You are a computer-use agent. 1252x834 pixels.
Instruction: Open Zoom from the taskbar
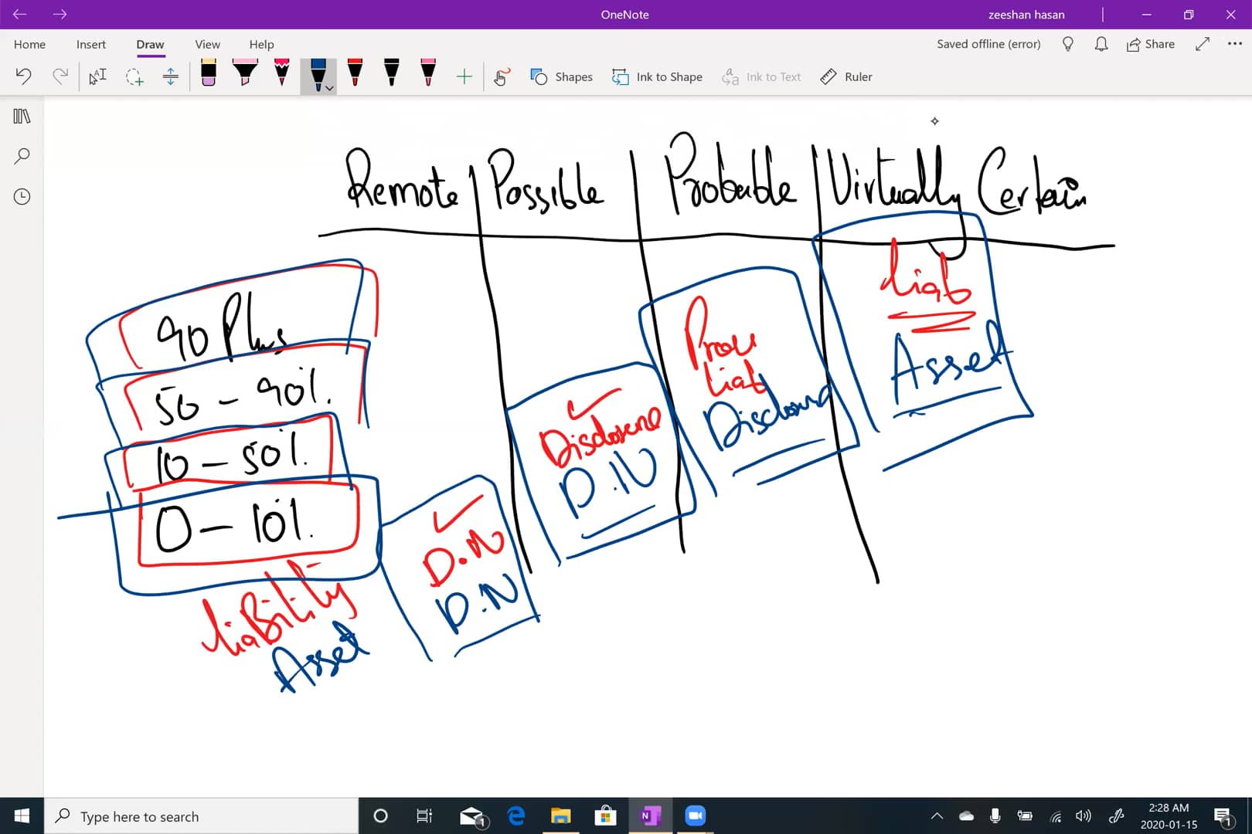tap(696, 816)
